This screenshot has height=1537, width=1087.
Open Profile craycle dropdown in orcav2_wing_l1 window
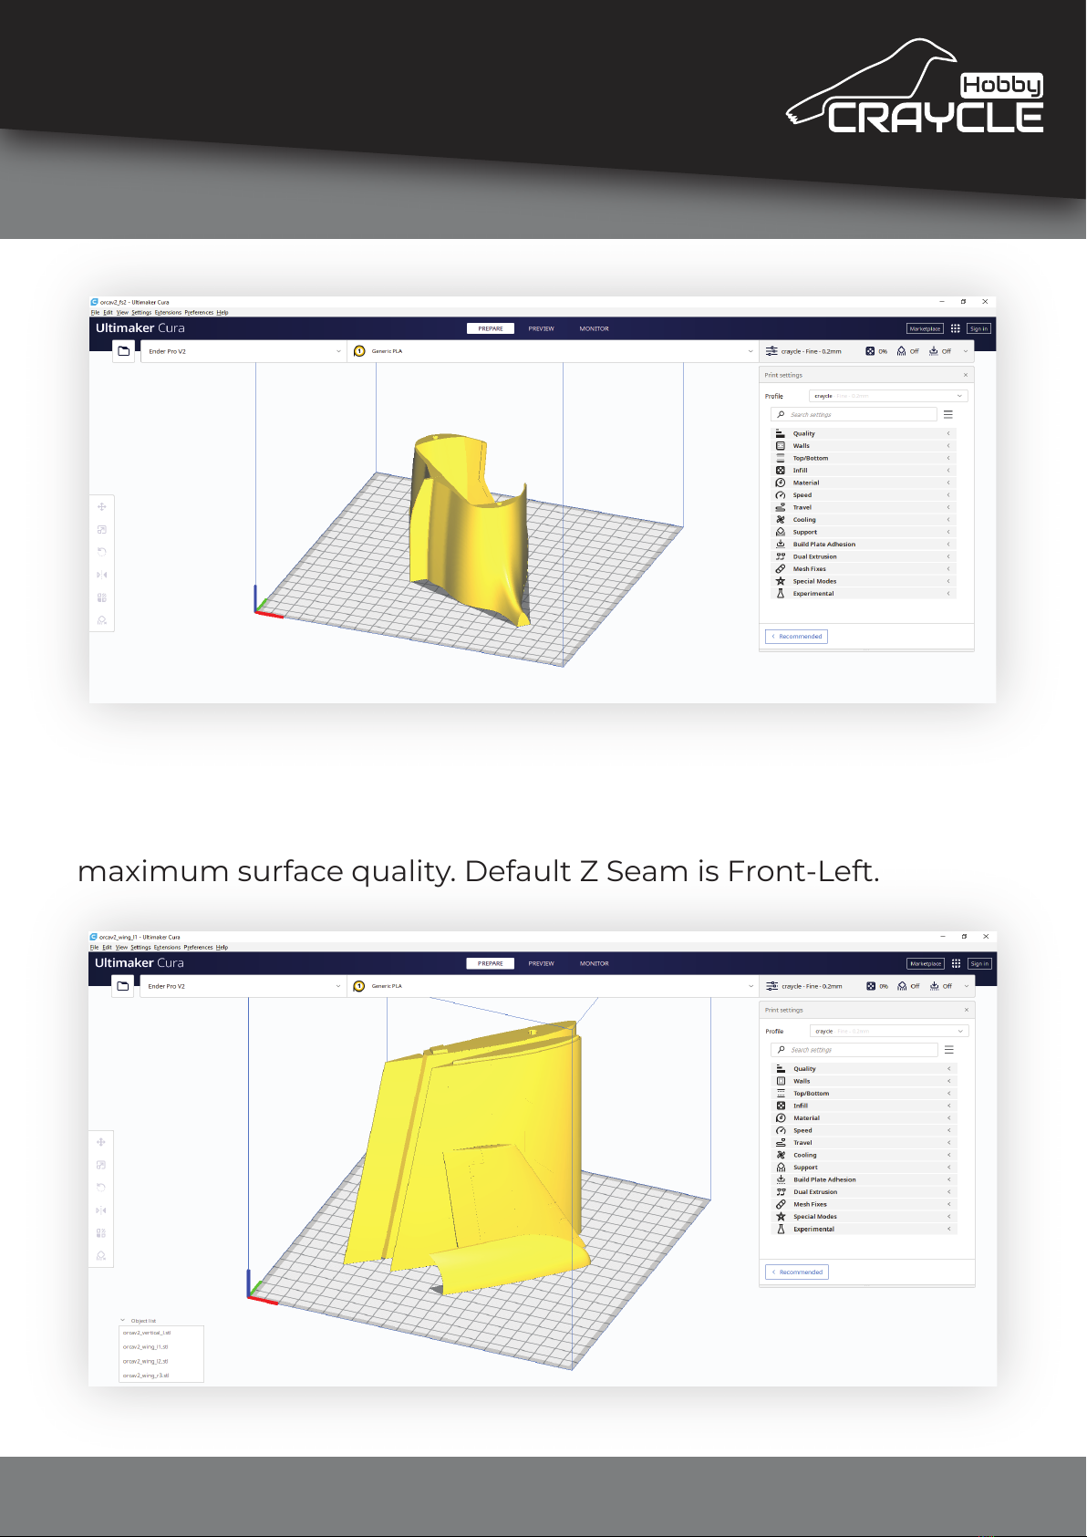point(889,1031)
